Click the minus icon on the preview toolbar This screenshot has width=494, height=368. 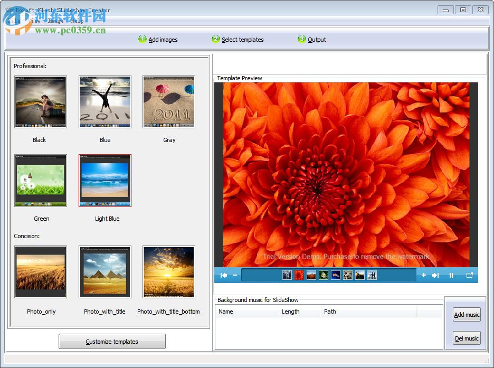235,275
